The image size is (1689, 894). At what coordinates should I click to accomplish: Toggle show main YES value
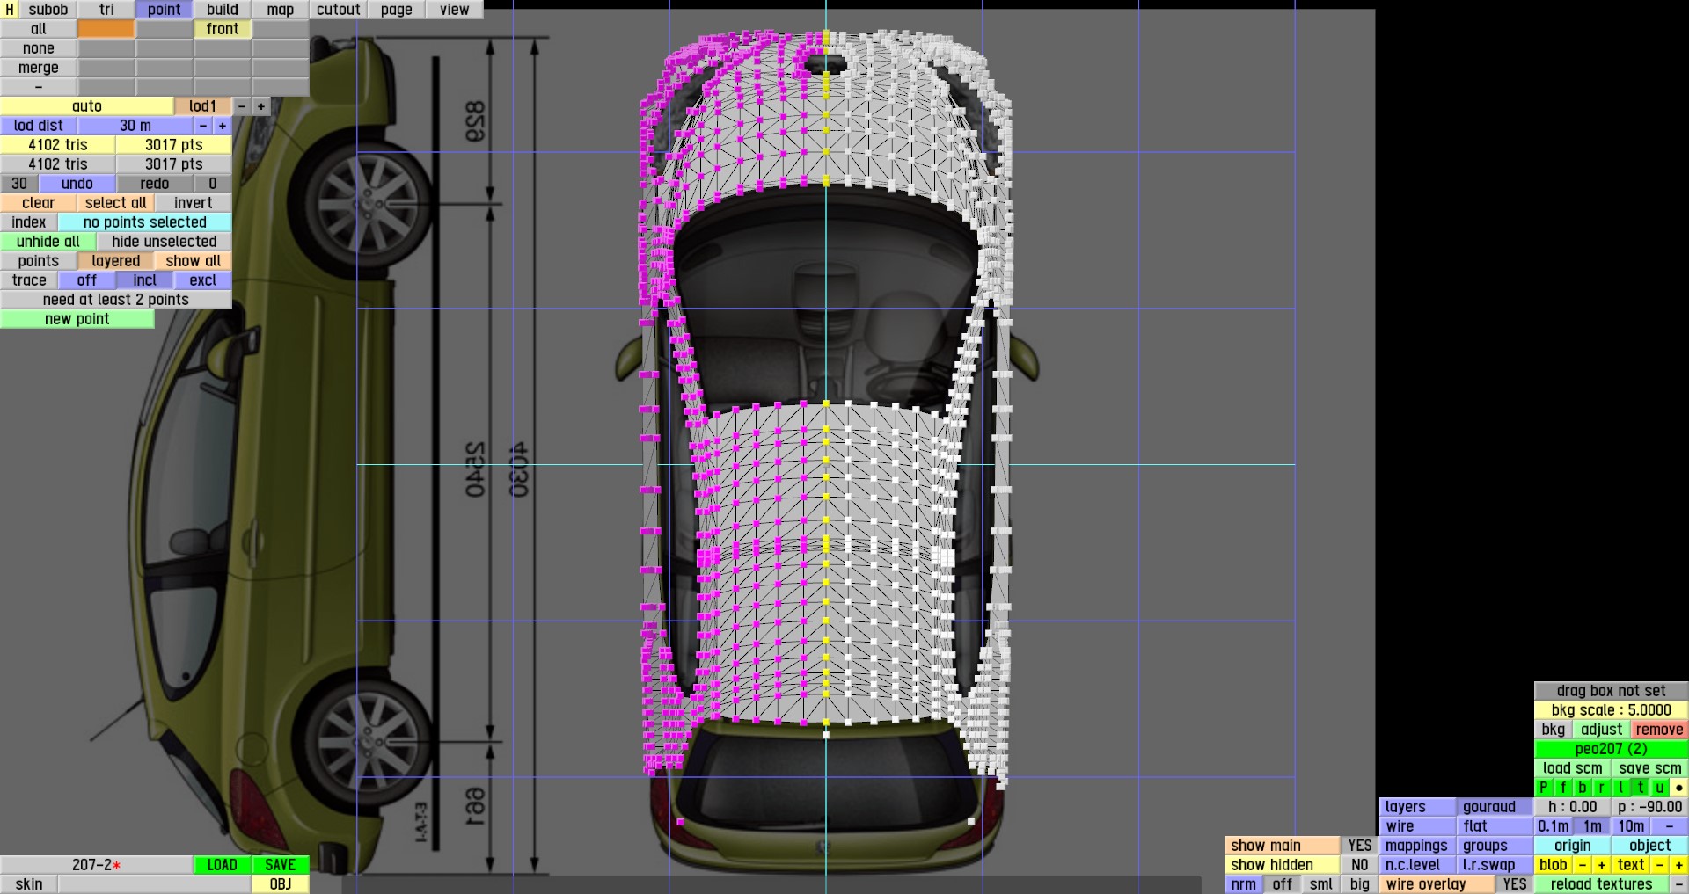pyautogui.click(x=1360, y=846)
